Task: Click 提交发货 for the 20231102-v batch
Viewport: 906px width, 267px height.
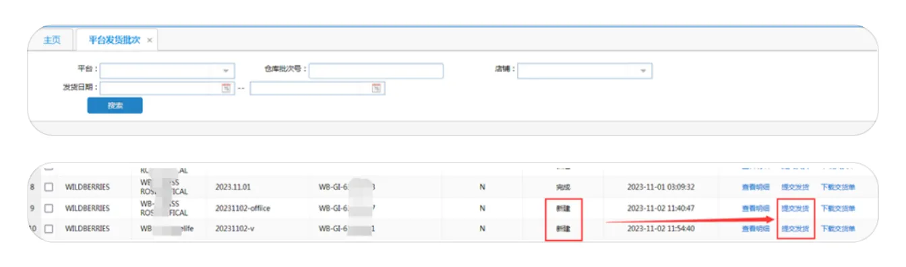Action: [795, 229]
